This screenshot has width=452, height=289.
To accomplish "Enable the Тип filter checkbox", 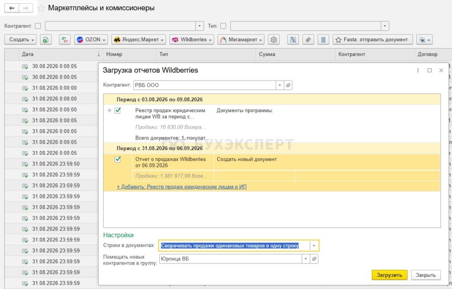I will 223,26.
